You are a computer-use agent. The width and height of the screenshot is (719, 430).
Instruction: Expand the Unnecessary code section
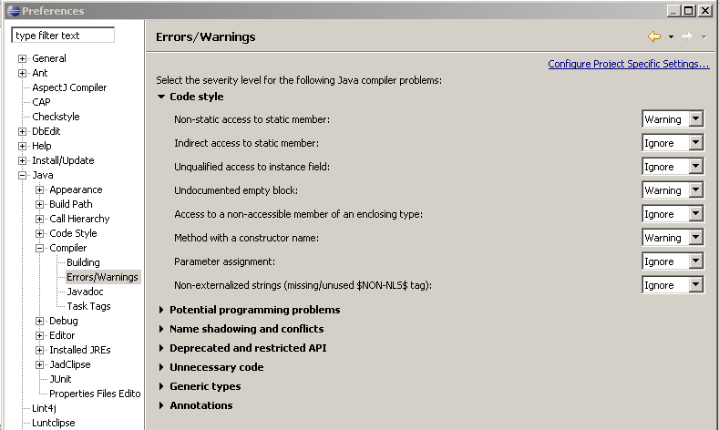[x=162, y=367]
